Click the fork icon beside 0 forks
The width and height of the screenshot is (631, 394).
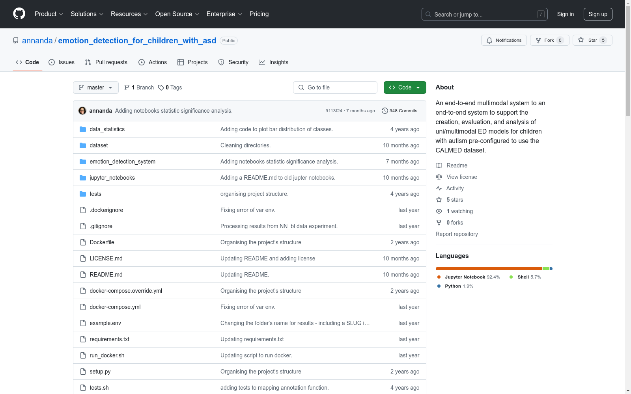[439, 223]
